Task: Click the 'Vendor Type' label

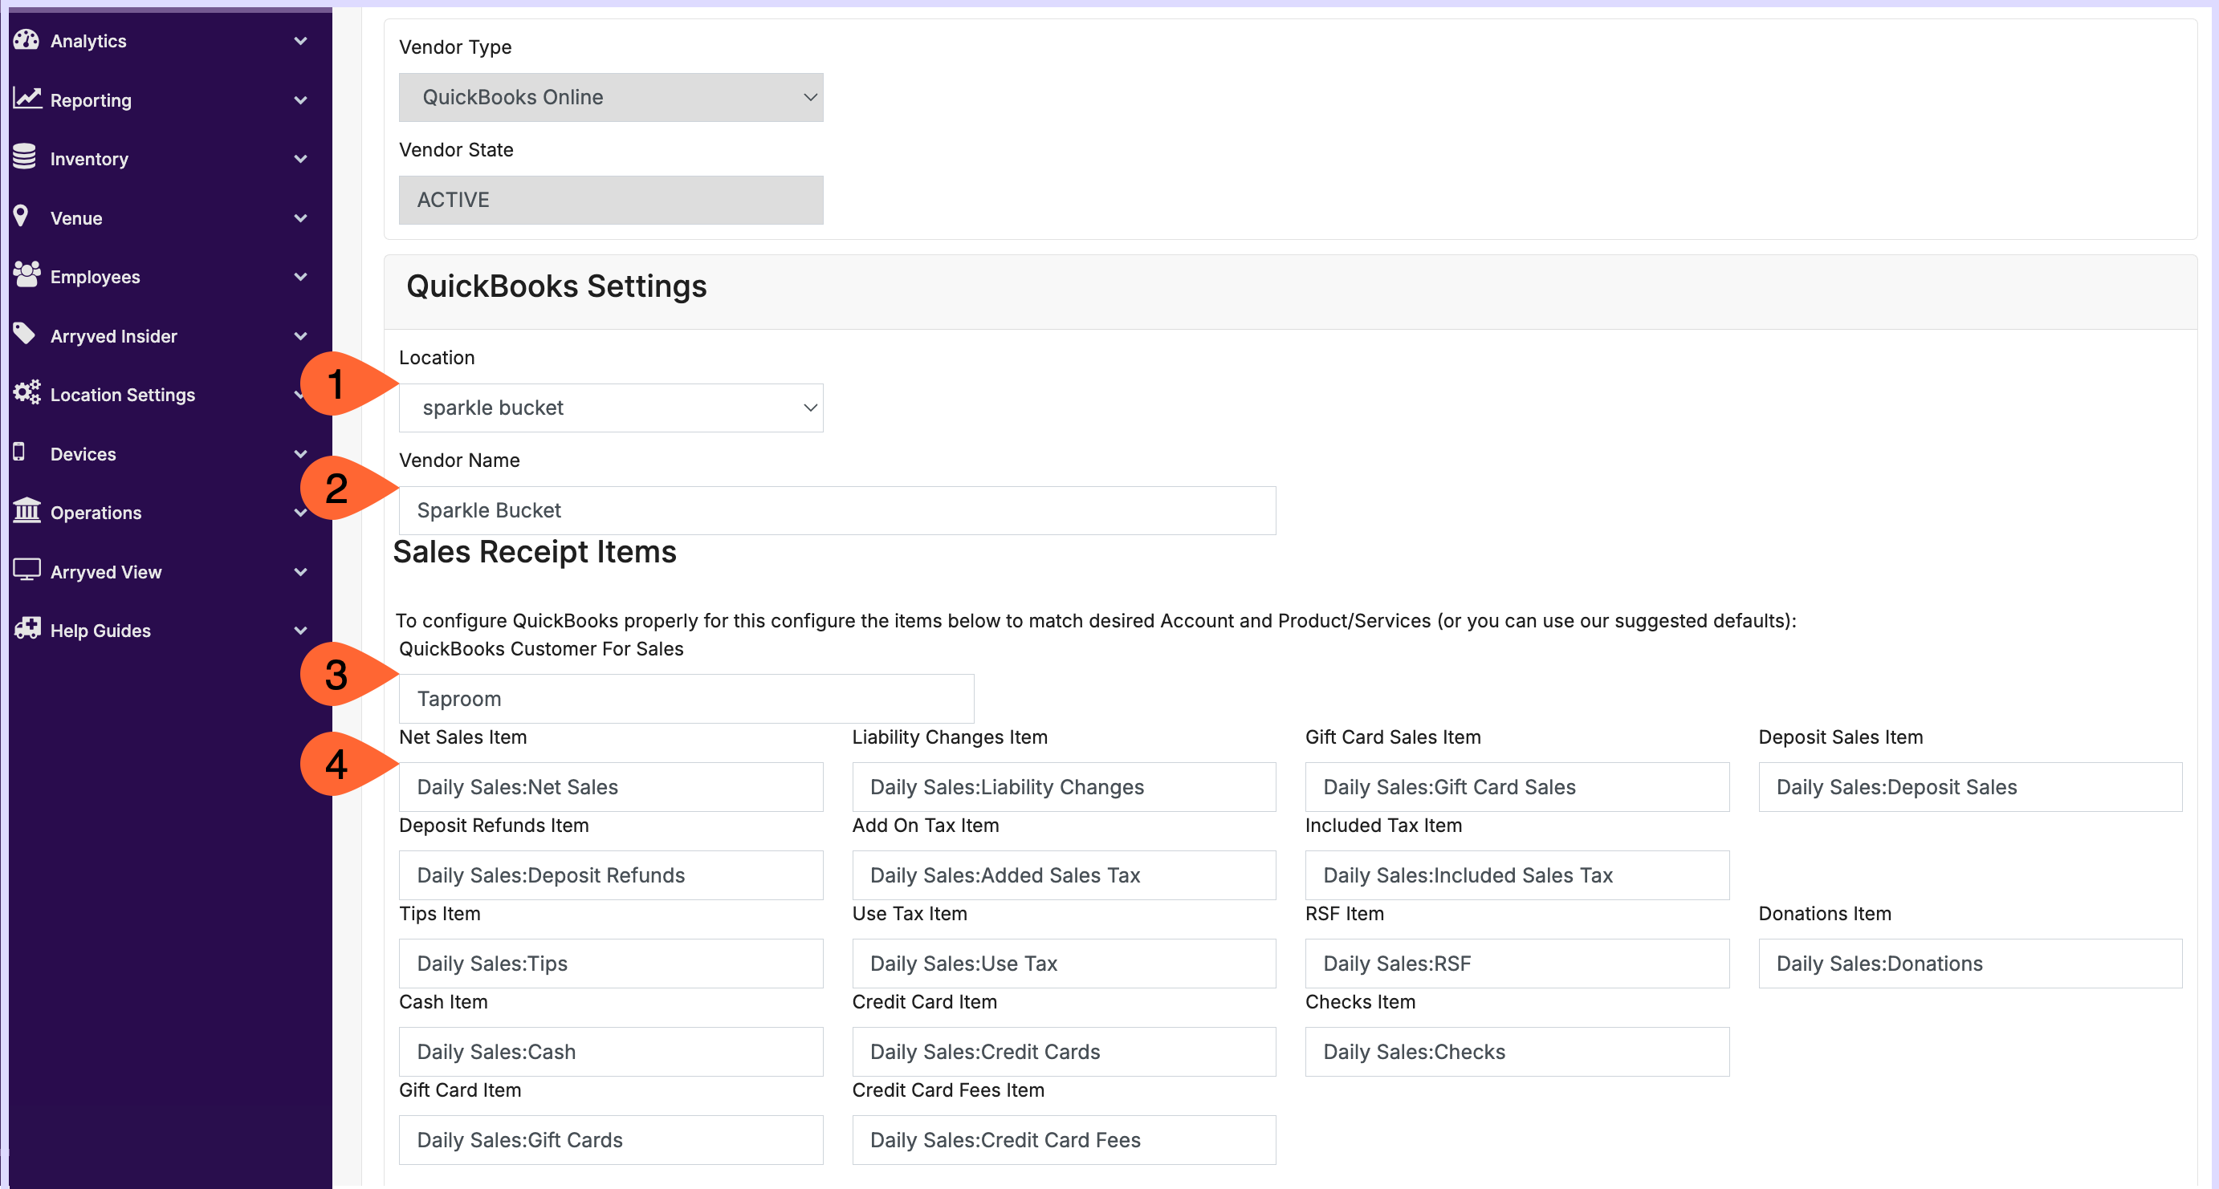Action: 455,47
